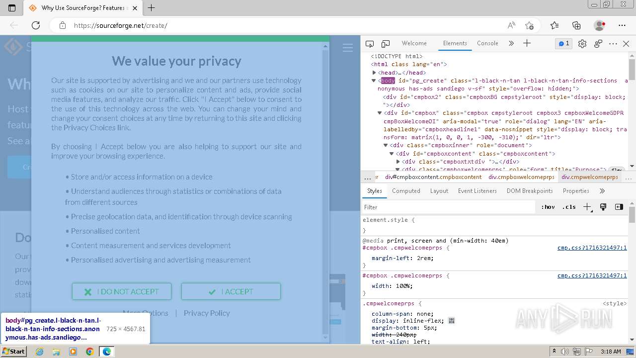Expand the cmpboxtxtdiv div node

(398, 162)
